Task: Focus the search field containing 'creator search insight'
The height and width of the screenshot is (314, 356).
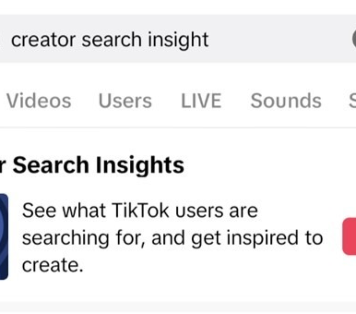Action: click(178, 39)
